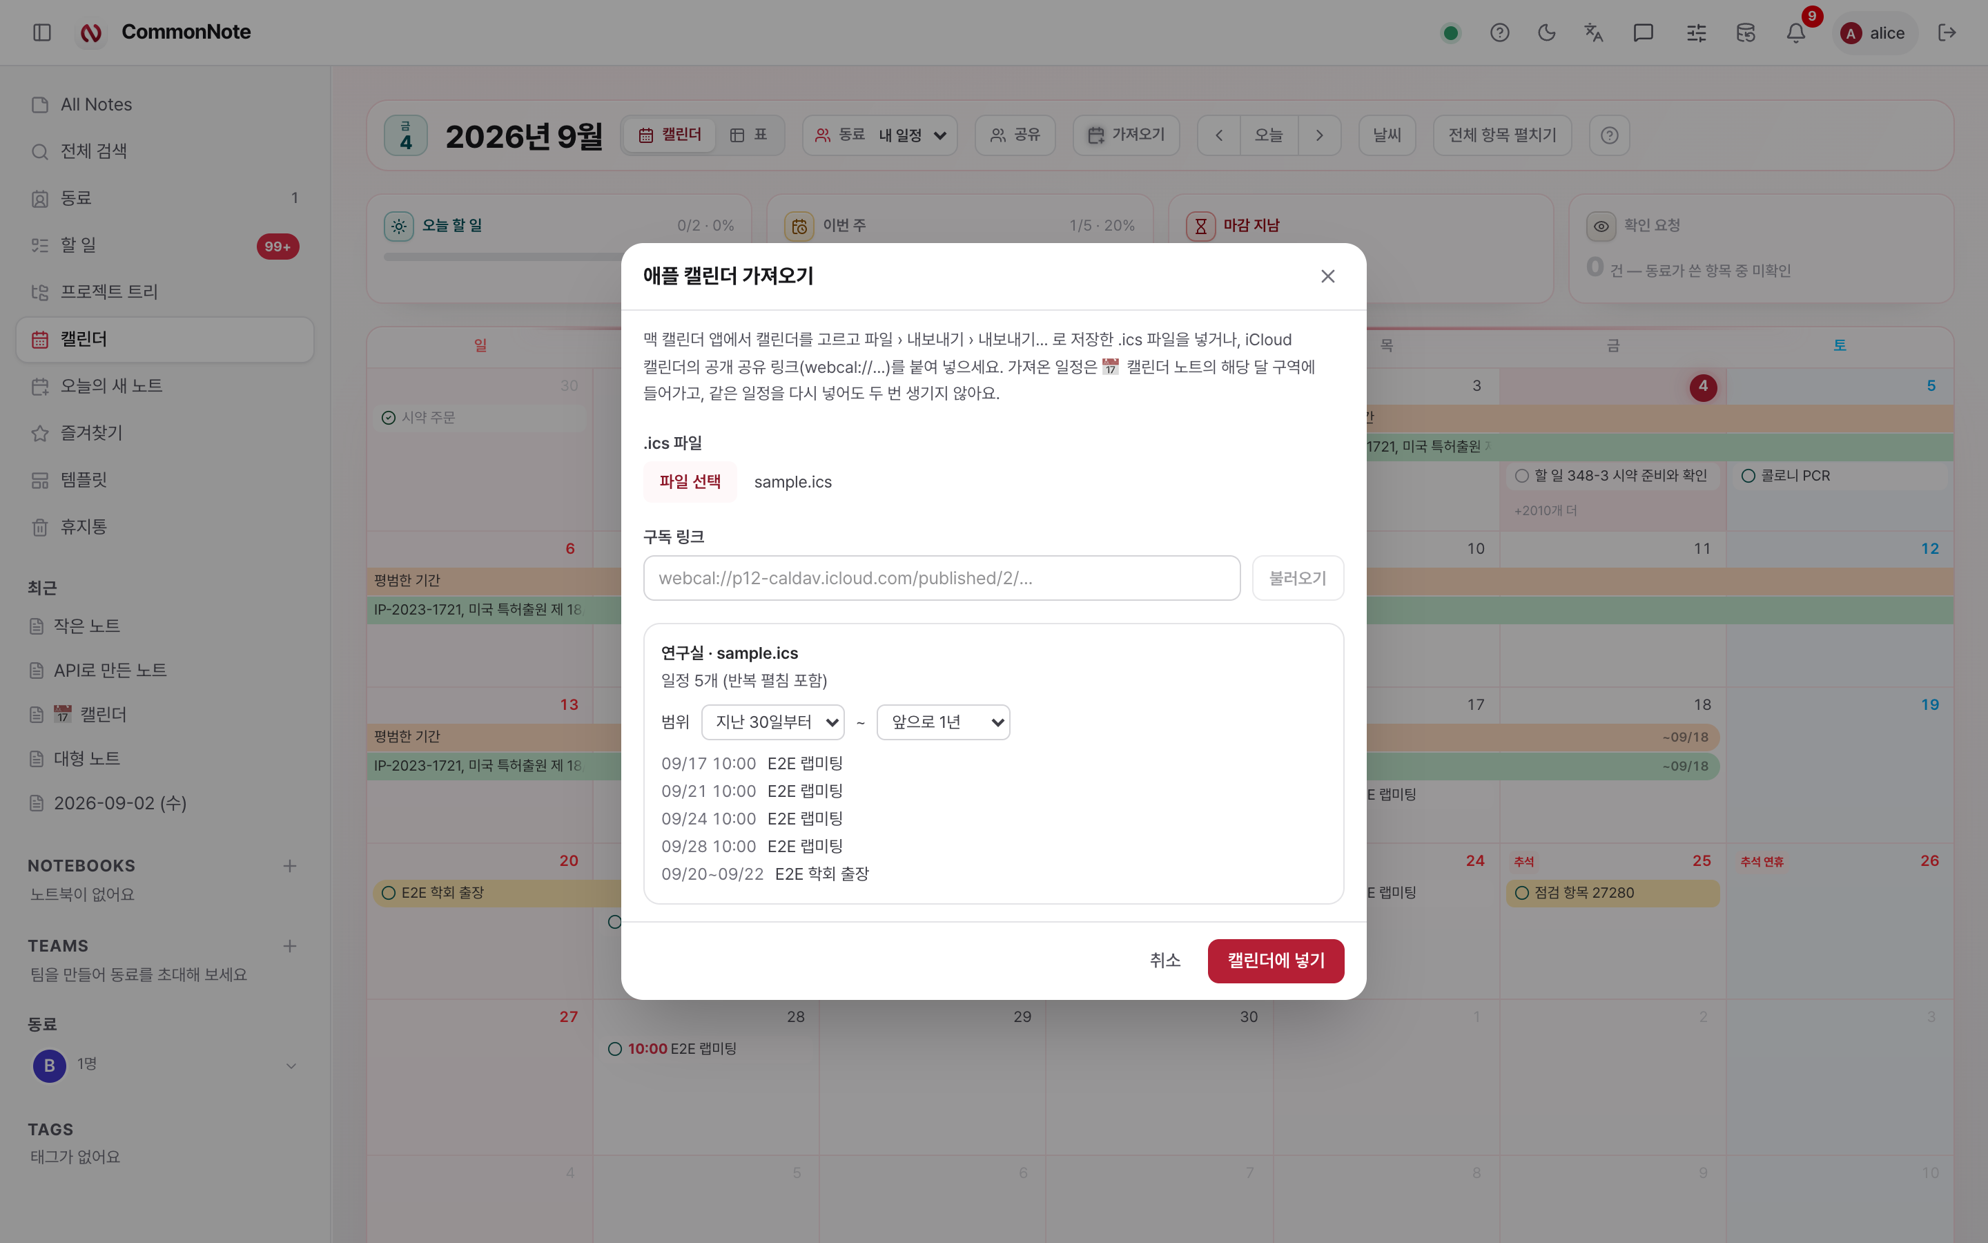Toggle the sidebar panel icon

point(42,32)
